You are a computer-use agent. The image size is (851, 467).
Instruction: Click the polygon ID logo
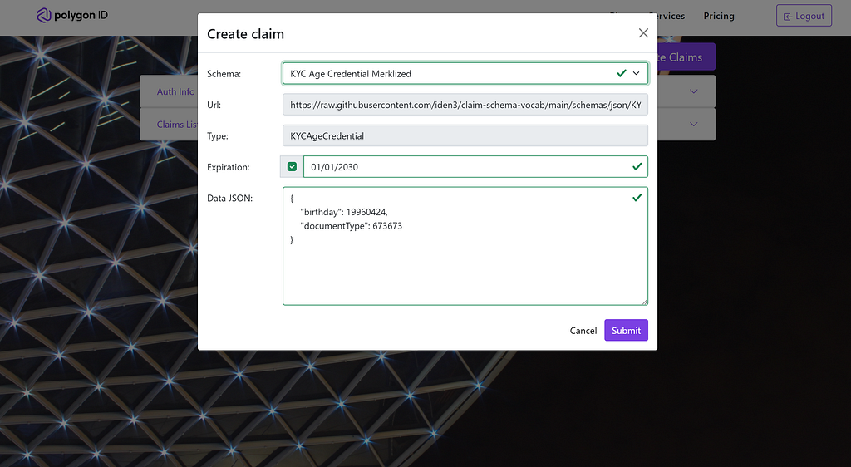point(73,15)
